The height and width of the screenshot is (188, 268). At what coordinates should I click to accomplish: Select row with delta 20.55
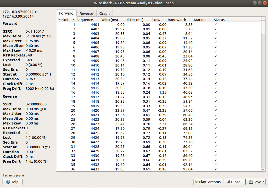tap(159, 34)
